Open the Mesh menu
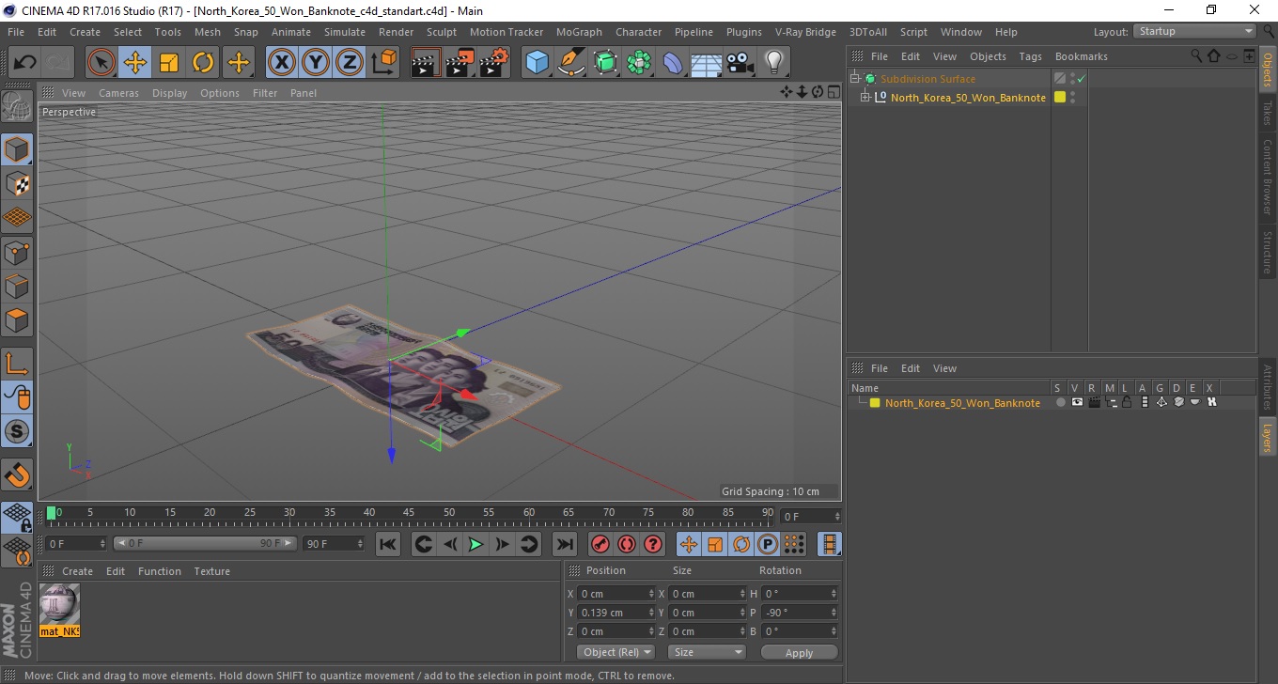The width and height of the screenshot is (1278, 684). (208, 32)
